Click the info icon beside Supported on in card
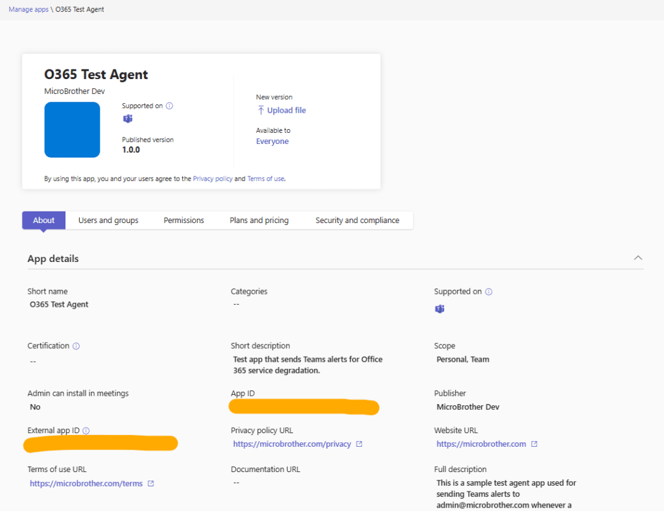This screenshot has width=664, height=511. point(169,106)
